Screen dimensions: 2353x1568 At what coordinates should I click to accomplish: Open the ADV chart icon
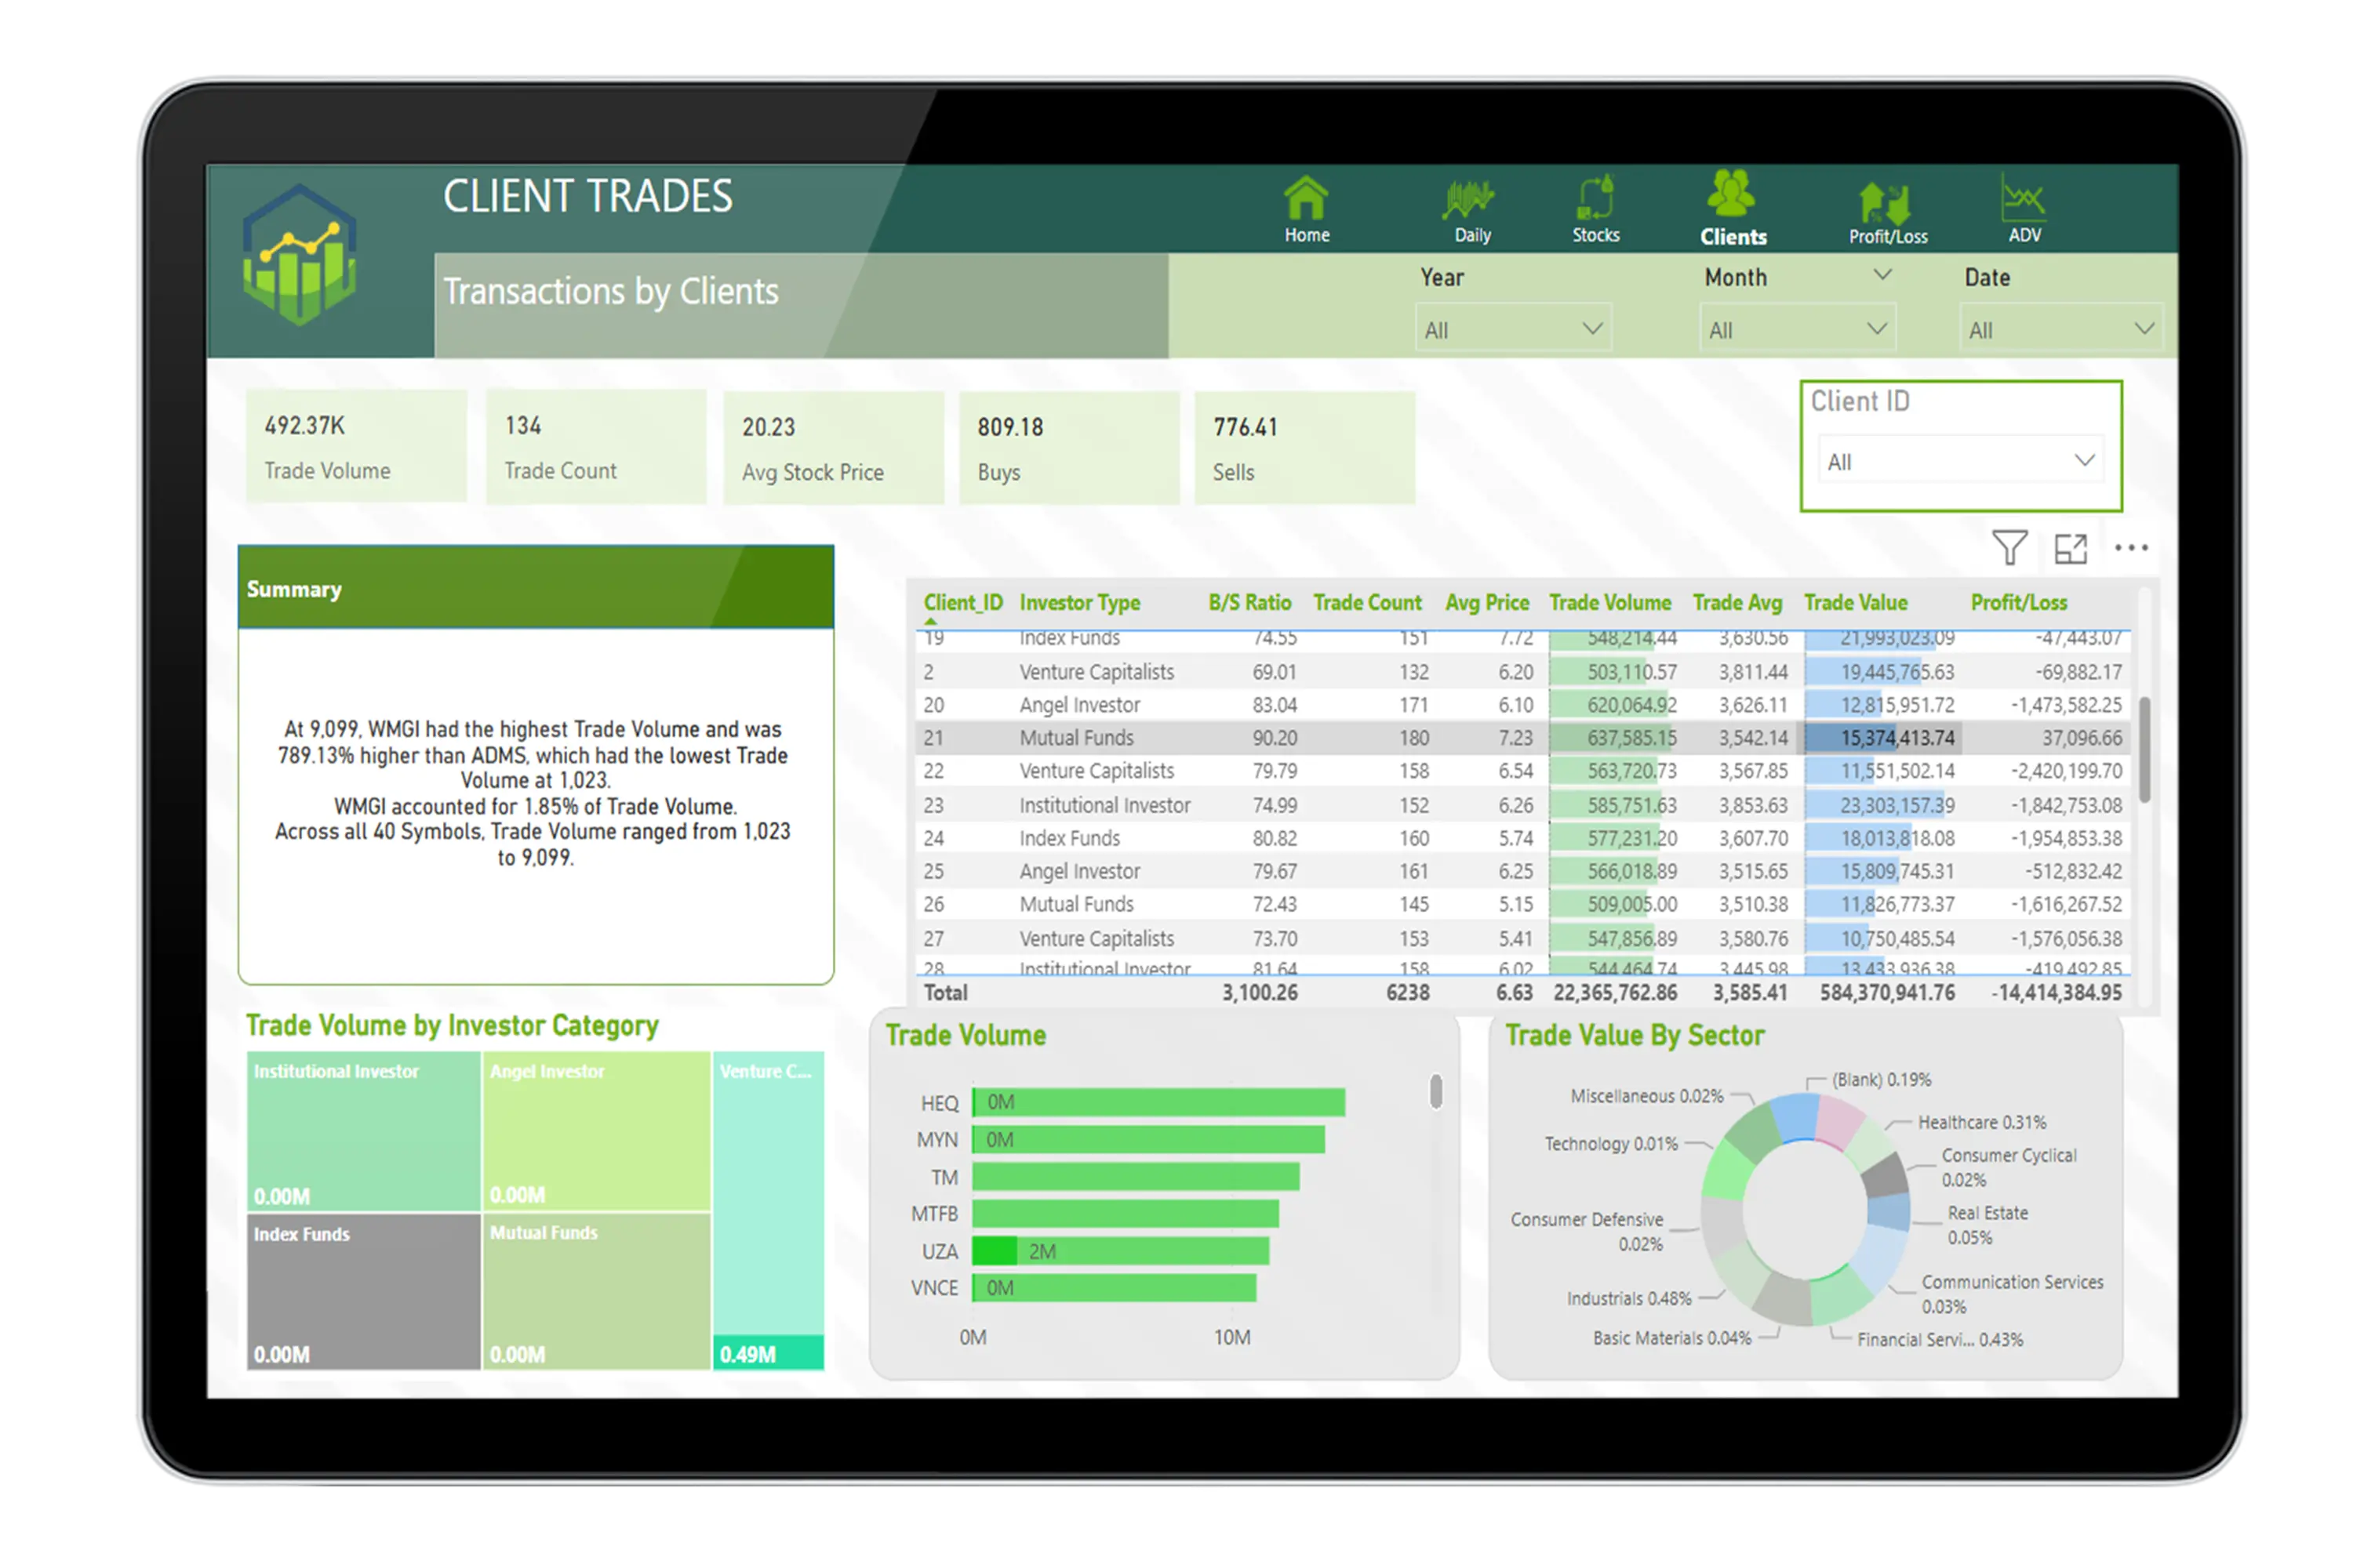2023,198
